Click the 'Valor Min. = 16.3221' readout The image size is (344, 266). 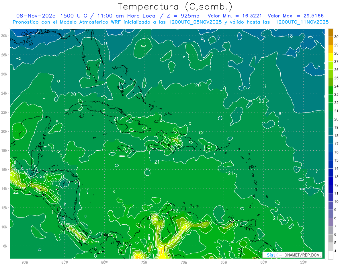234,15
